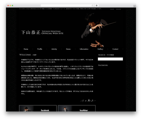The height and width of the screenshot is (120, 142).
Task: Click the Facebook sidebar heading
Action: (x=103, y=65)
